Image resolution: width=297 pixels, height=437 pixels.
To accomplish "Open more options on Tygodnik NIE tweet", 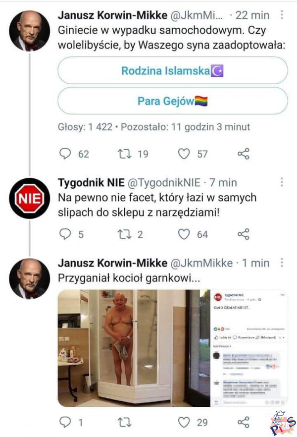I will [x=282, y=182].
